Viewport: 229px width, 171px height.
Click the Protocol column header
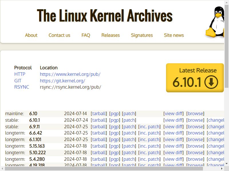23,68
